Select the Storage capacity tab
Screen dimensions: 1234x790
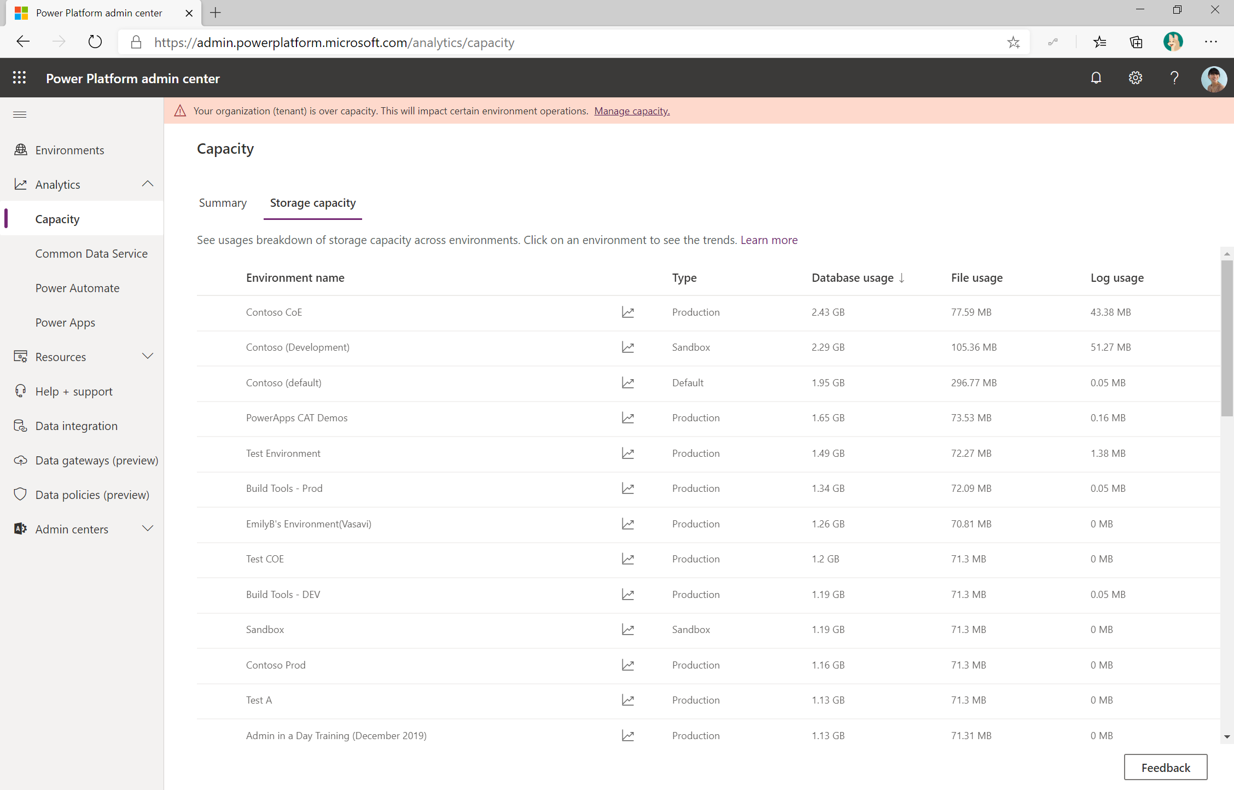click(x=313, y=202)
